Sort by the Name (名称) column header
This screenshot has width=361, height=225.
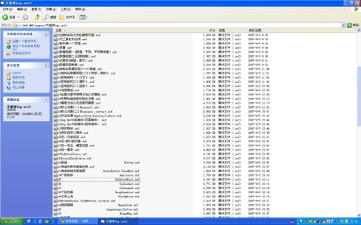123,31
